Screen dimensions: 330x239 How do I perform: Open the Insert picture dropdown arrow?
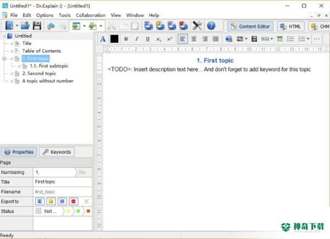pyautogui.click(x=246, y=39)
